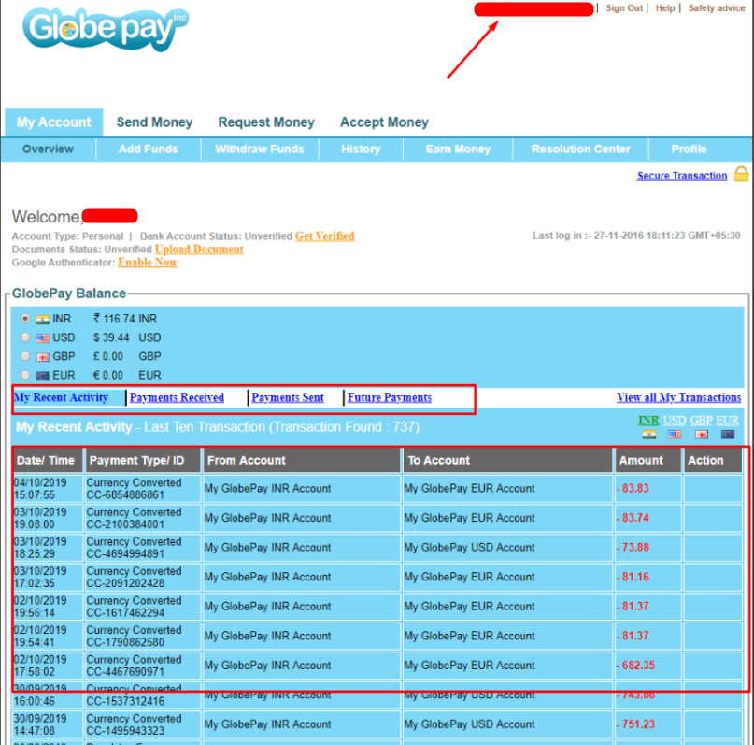Open Profile submenu
The image size is (754, 745).
[689, 150]
